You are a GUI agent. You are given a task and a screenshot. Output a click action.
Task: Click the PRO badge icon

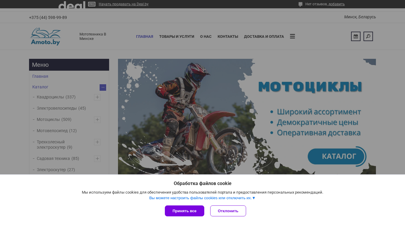[x=92, y=4]
